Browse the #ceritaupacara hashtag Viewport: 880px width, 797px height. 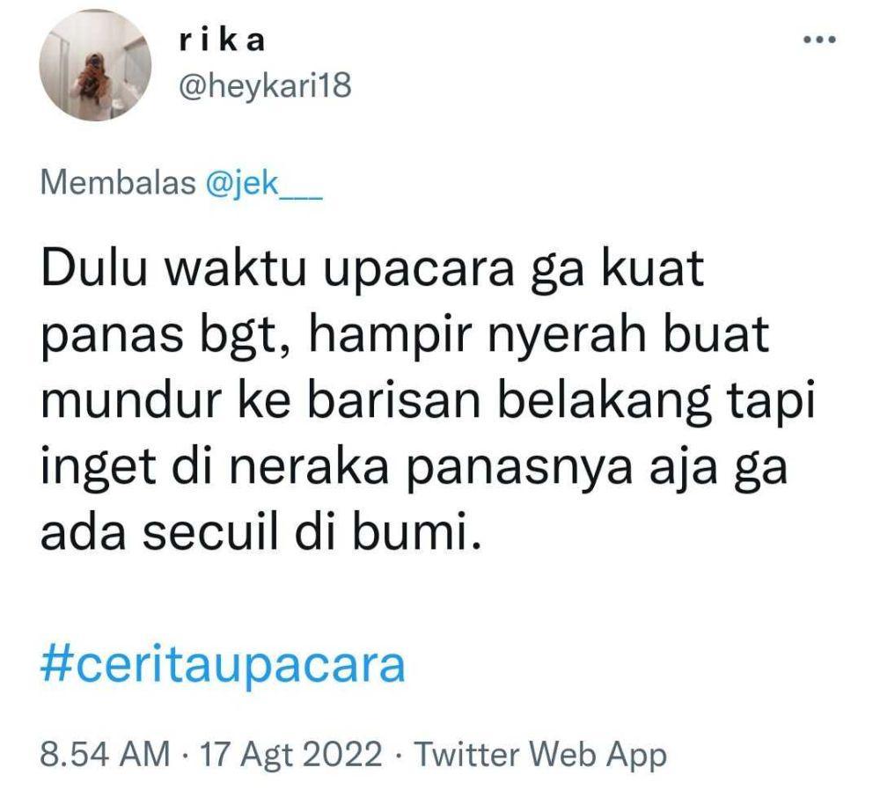point(223,666)
